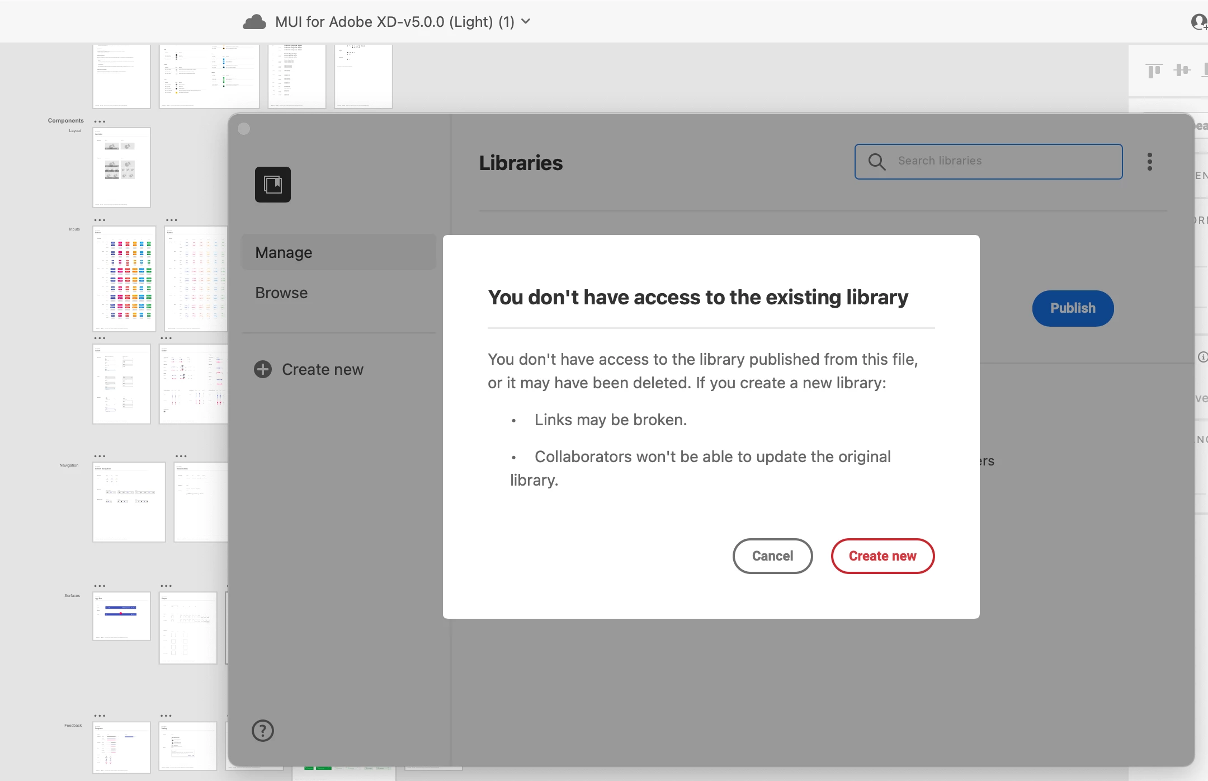
Task: Open the help question mark icon
Action: [263, 730]
